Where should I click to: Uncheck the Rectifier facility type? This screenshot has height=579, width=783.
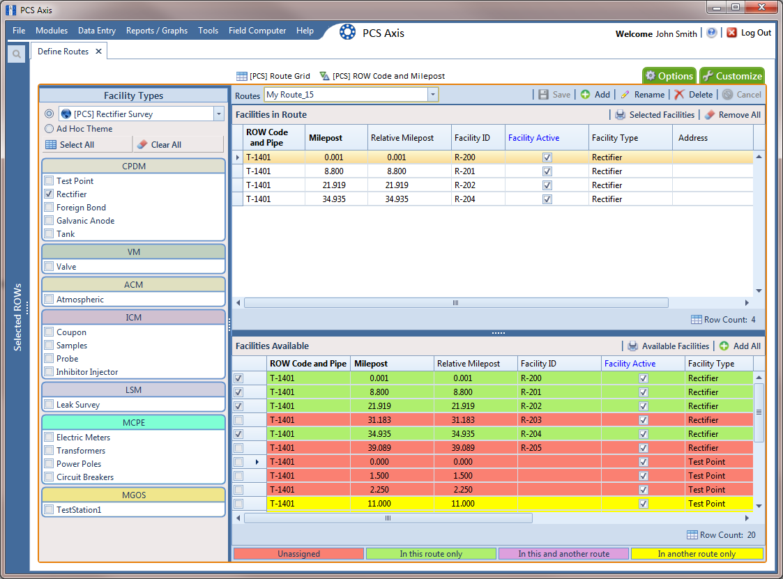click(x=49, y=194)
